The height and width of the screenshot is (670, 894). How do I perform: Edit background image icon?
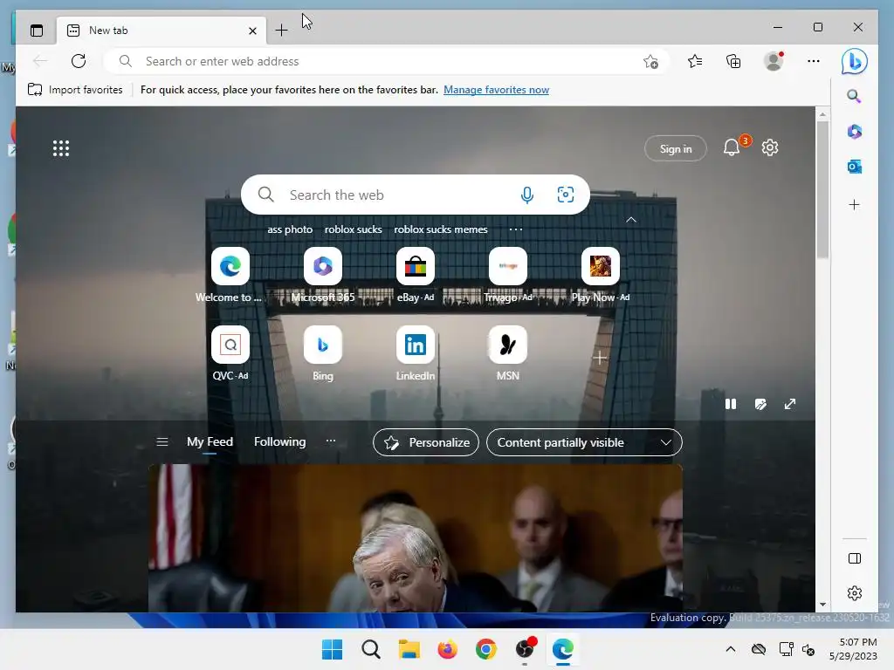click(760, 404)
